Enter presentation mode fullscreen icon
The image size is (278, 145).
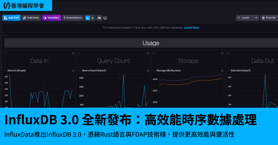coord(99,18)
